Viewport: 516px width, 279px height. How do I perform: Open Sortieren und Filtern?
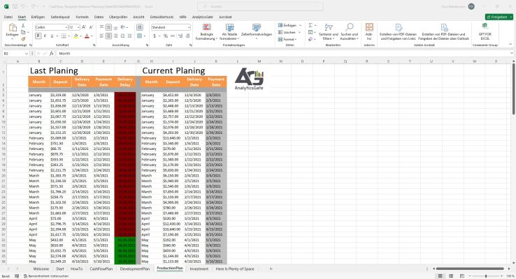coord(327,28)
